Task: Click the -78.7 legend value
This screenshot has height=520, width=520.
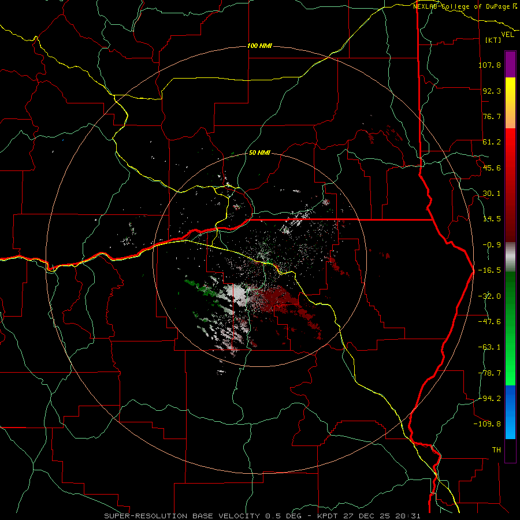Action: click(489, 373)
